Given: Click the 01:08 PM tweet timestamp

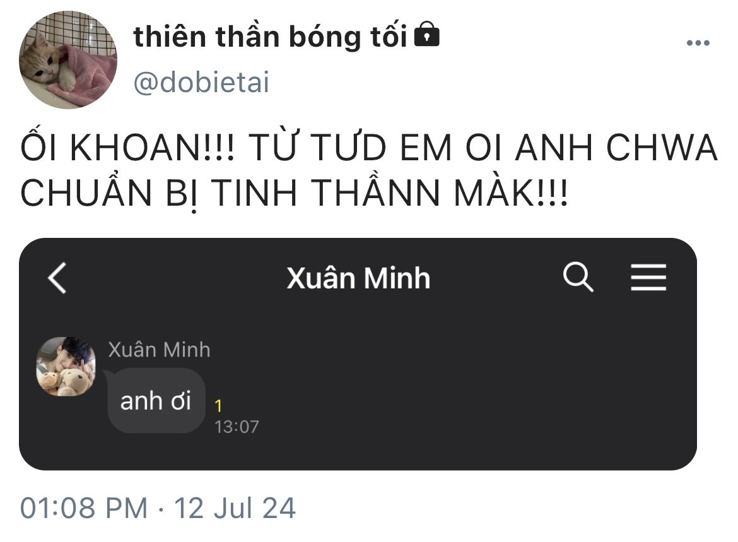Looking at the screenshot, I should click(x=83, y=508).
